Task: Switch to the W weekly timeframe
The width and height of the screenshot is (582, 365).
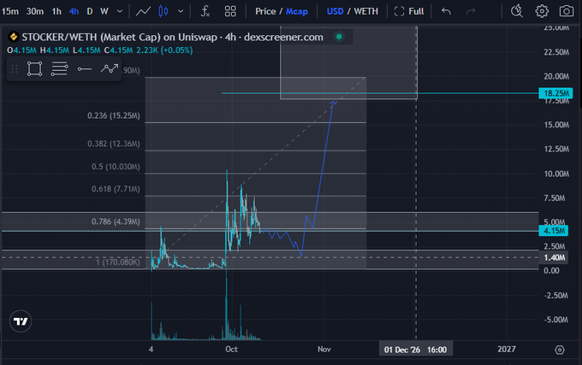Action: coord(104,11)
